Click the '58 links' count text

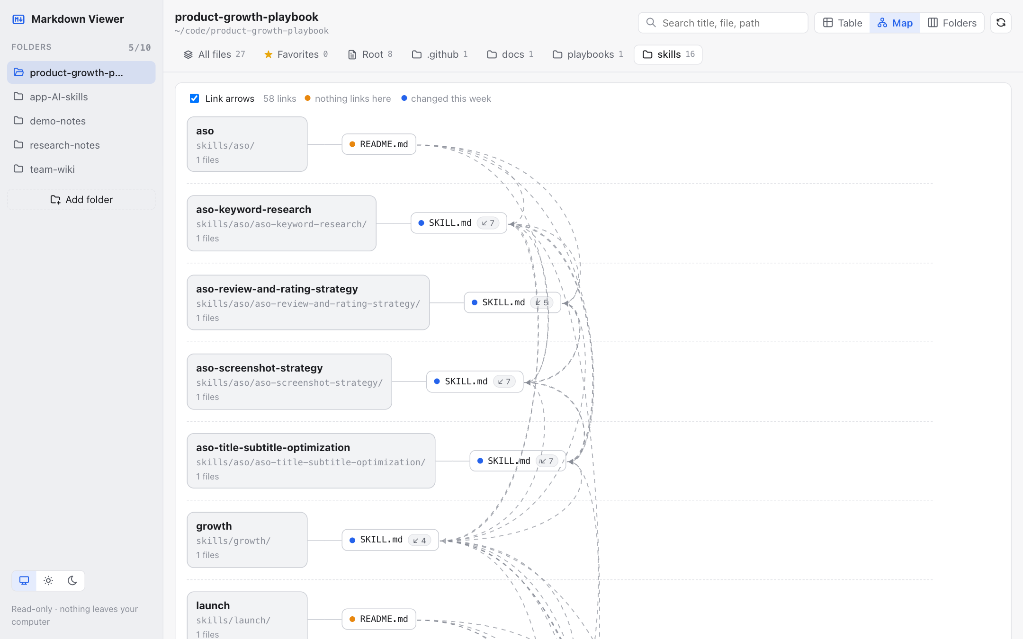(x=279, y=98)
